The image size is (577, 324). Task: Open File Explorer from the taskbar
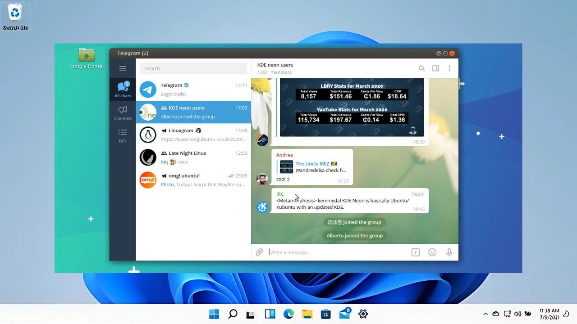pyautogui.click(x=307, y=314)
